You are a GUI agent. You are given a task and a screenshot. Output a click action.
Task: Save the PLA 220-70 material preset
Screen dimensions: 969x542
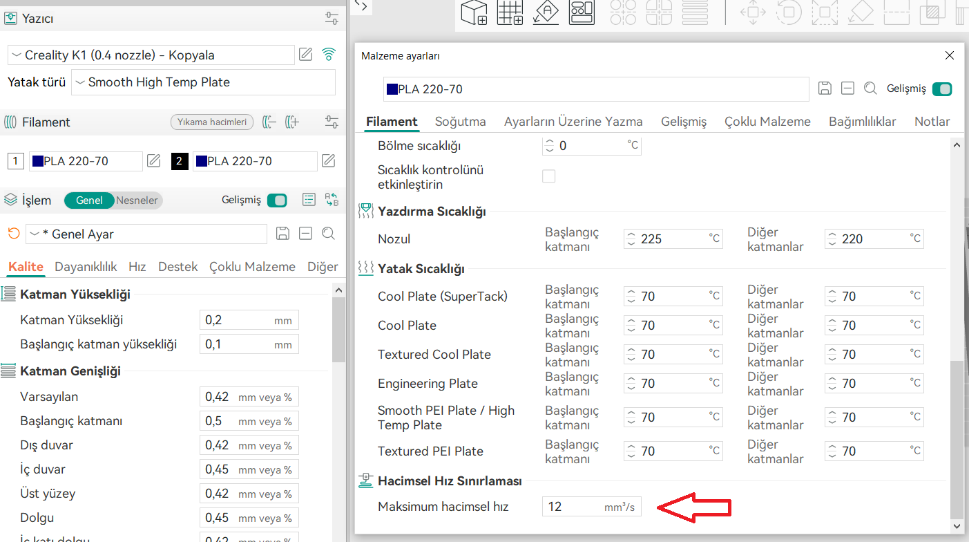[825, 88]
